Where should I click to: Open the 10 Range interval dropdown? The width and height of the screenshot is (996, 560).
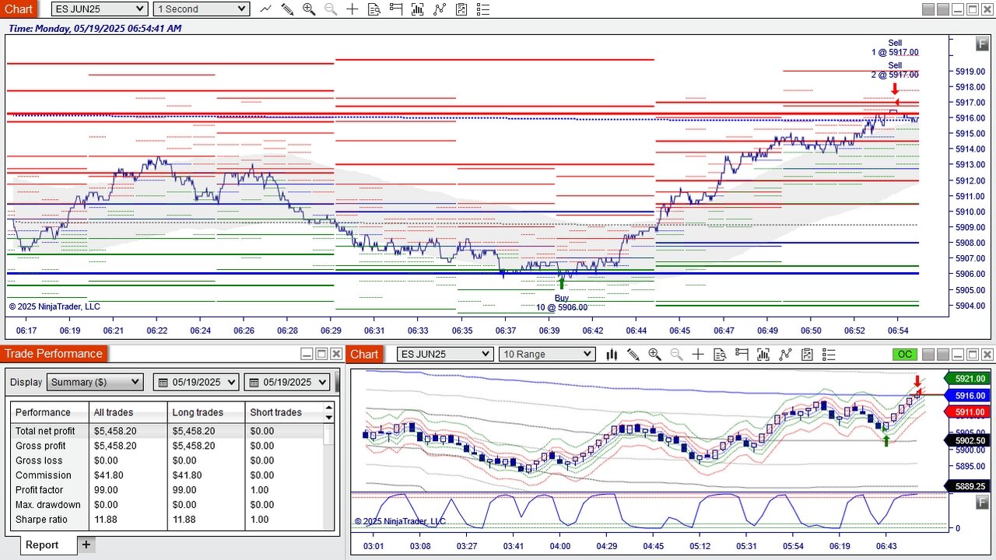(x=547, y=354)
